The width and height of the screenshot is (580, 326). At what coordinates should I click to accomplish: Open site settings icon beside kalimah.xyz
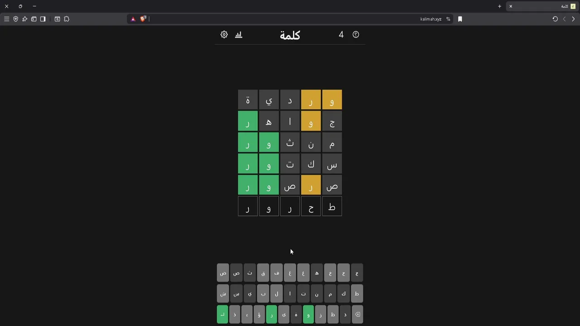tap(448, 19)
